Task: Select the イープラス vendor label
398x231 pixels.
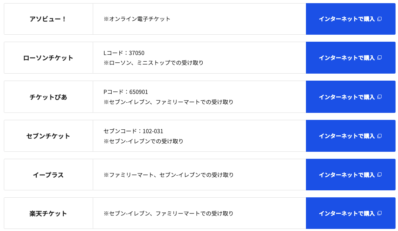Action: tap(48, 175)
